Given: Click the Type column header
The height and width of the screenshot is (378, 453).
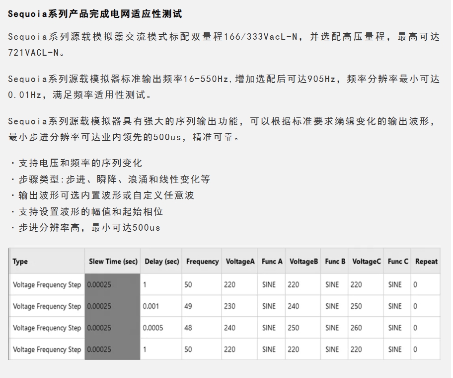Looking at the screenshot, I should [47, 261].
